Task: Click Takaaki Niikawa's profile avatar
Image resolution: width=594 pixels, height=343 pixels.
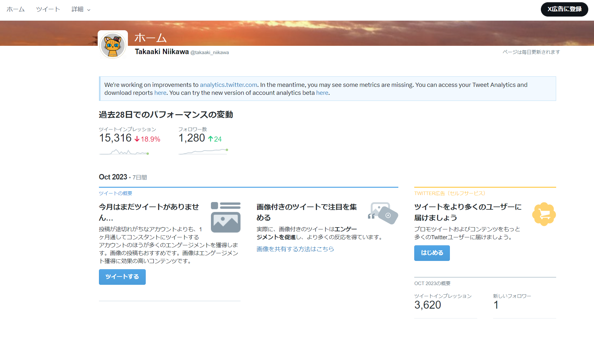Action: point(113,45)
